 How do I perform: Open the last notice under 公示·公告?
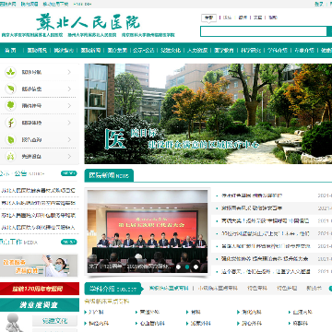click(38, 228)
